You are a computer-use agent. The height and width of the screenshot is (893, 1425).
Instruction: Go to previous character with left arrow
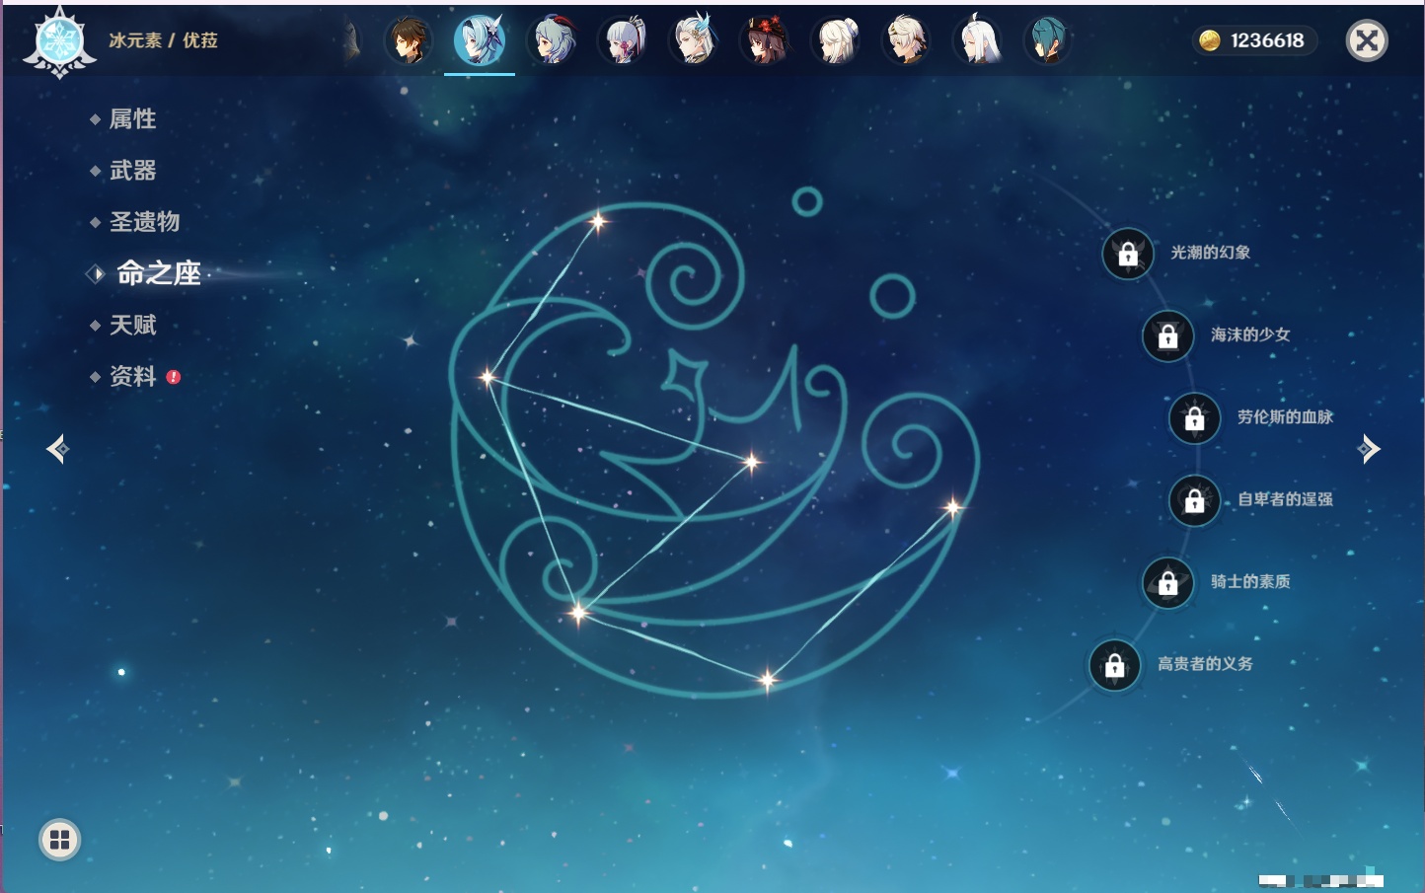tap(57, 449)
